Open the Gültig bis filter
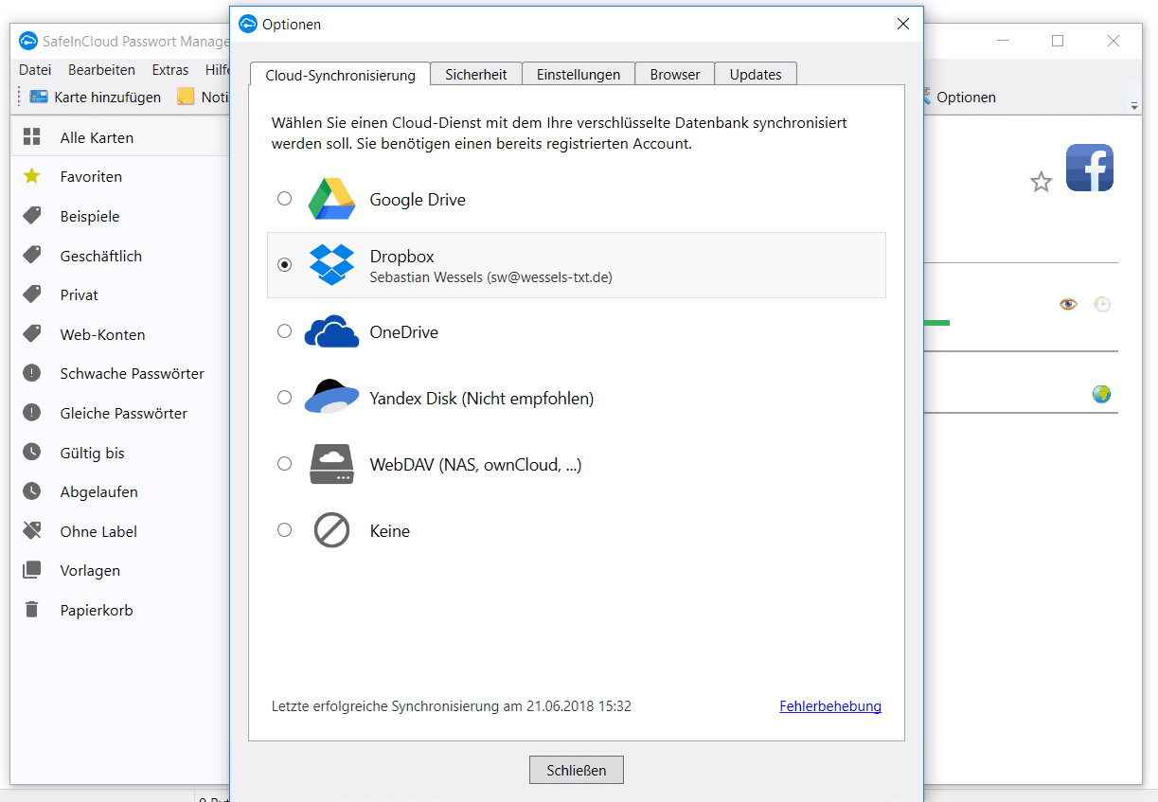The image size is (1158, 802). click(x=119, y=453)
